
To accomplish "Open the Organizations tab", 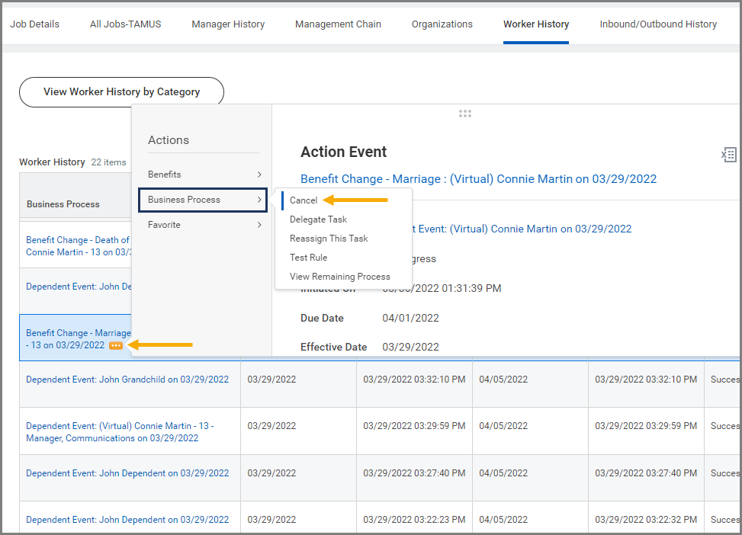I will [x=442, y=24].
